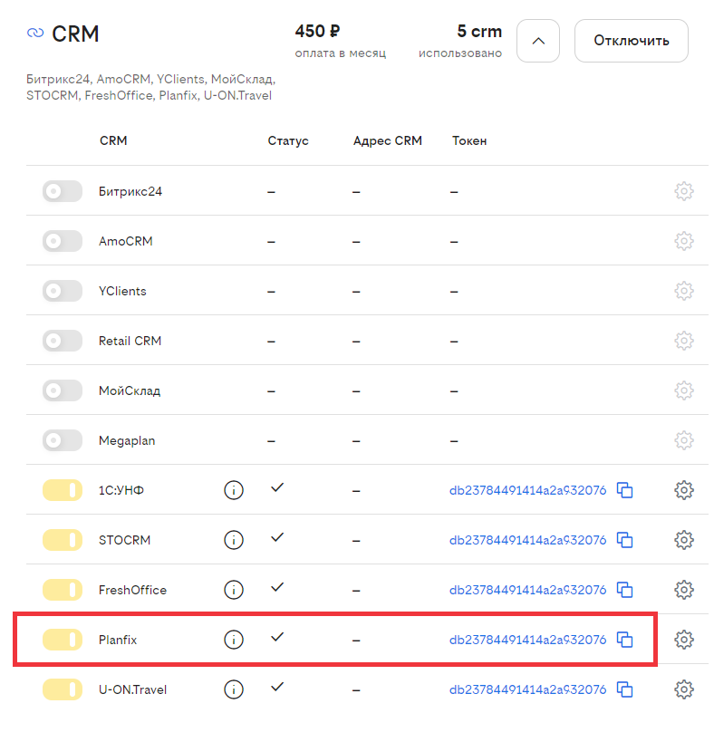The height and width of the screenshot is (742, 714).
Task: Click the 5 crm usage value
Action: click(479, 31)
